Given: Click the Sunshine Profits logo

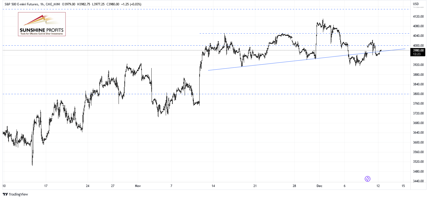Looking at the screenshot, I should (42, 24).
